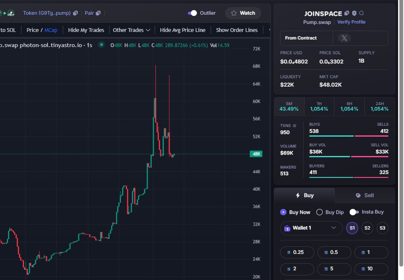Choose the 1 SOL buy amount
Screen dimensions: 404x280
coord(371,253)
